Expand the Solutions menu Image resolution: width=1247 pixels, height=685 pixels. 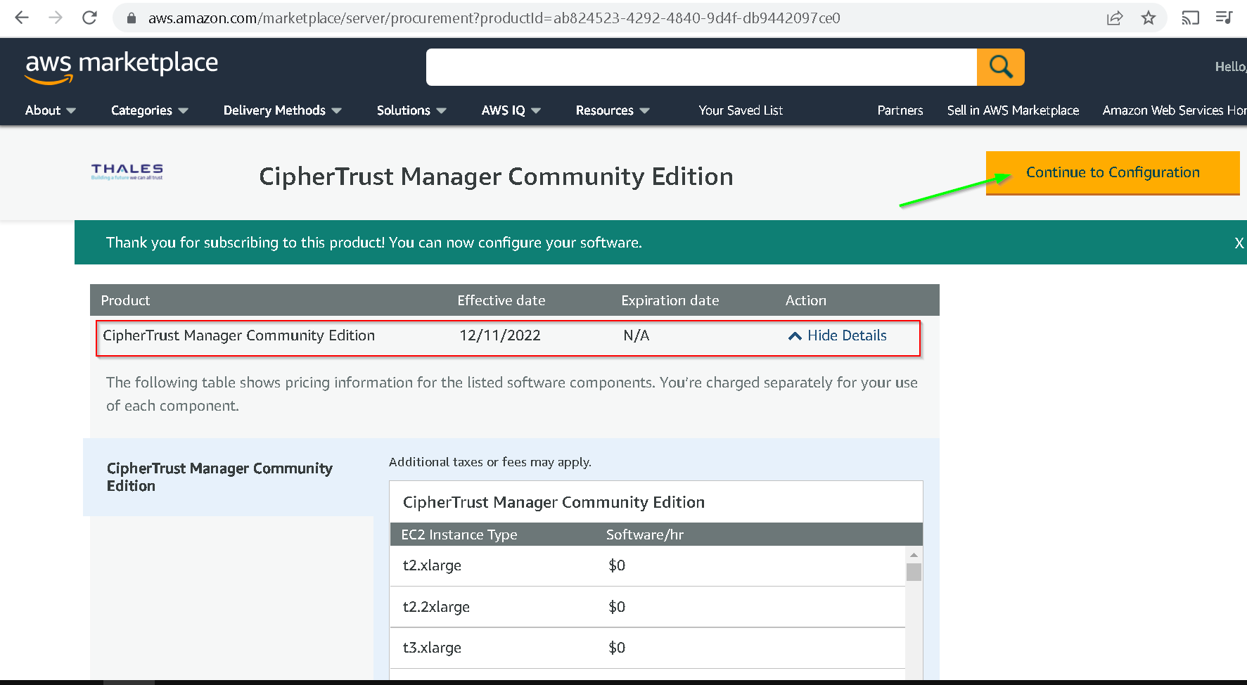click(411, 110)
